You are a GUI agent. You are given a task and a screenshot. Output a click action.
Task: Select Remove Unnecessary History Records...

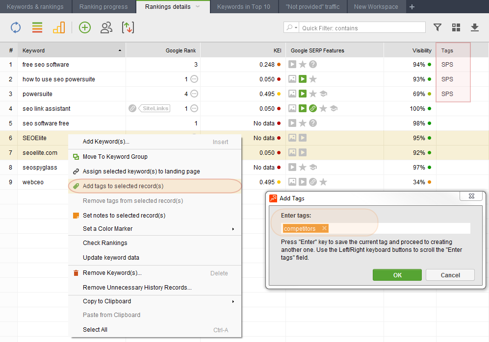pos(154,288)
